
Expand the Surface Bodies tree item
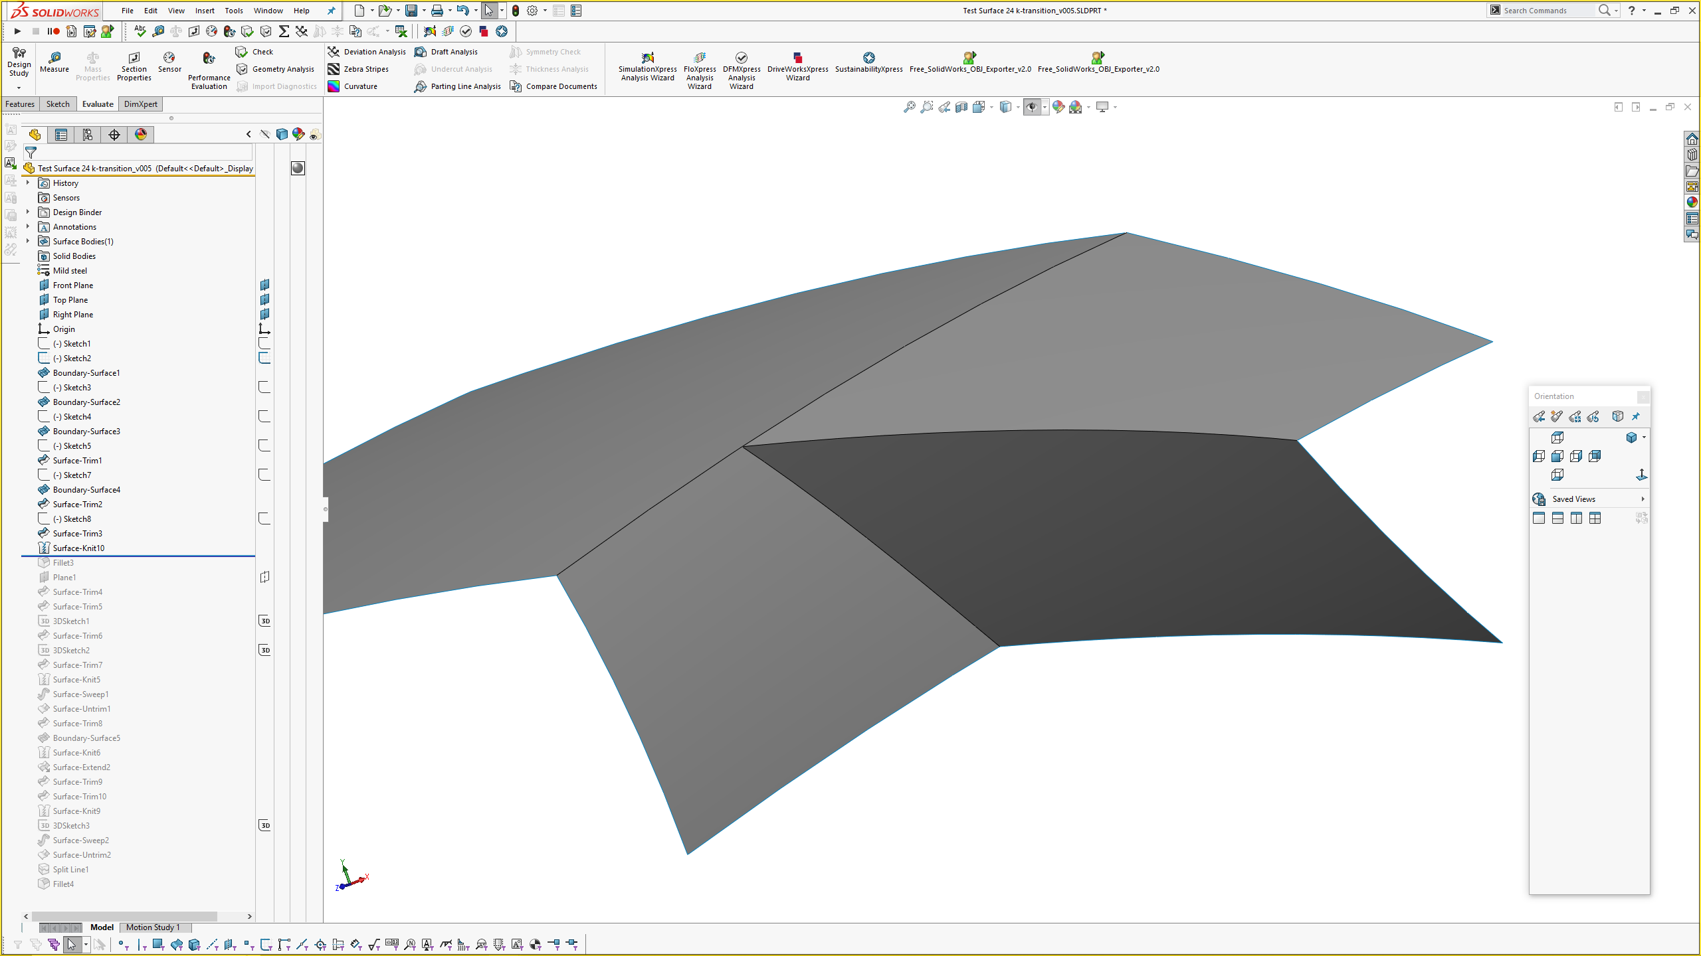[x=26, y=242]
